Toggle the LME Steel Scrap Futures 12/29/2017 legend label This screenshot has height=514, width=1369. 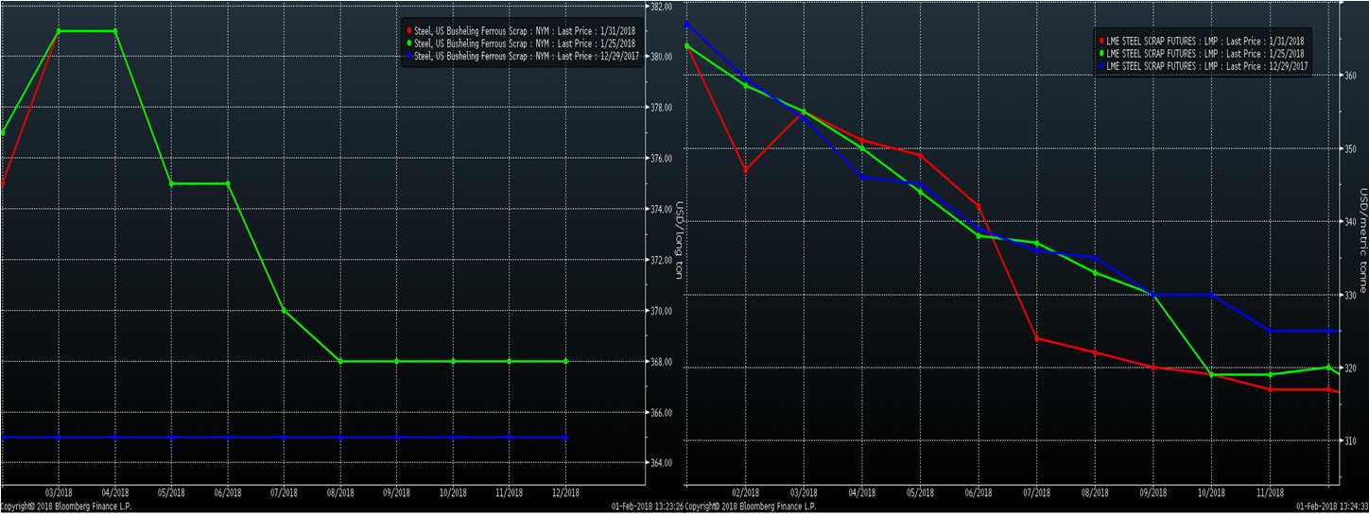pyautogui.click(x=1206, y=66)
